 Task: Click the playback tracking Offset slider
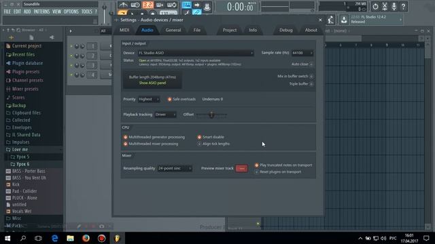pyautogui.click(x=211, y=115)
